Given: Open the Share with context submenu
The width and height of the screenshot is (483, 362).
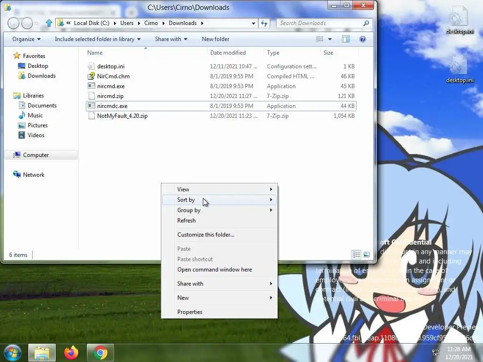Looking at the screenshot, I should click(219, 283).
